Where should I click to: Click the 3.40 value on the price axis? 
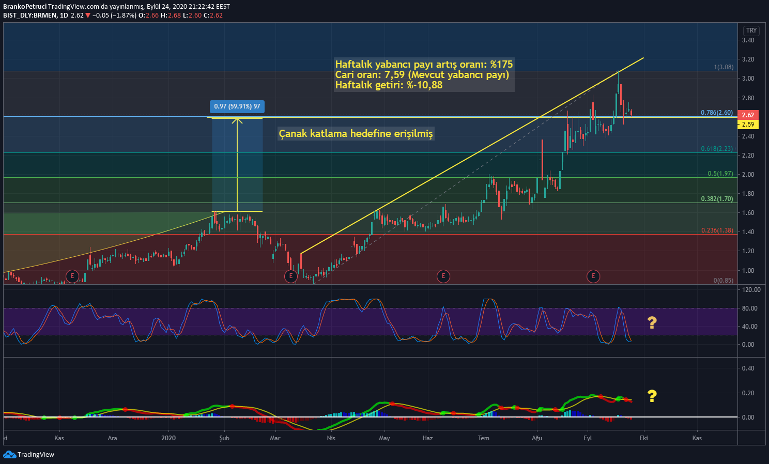(748, 40)
